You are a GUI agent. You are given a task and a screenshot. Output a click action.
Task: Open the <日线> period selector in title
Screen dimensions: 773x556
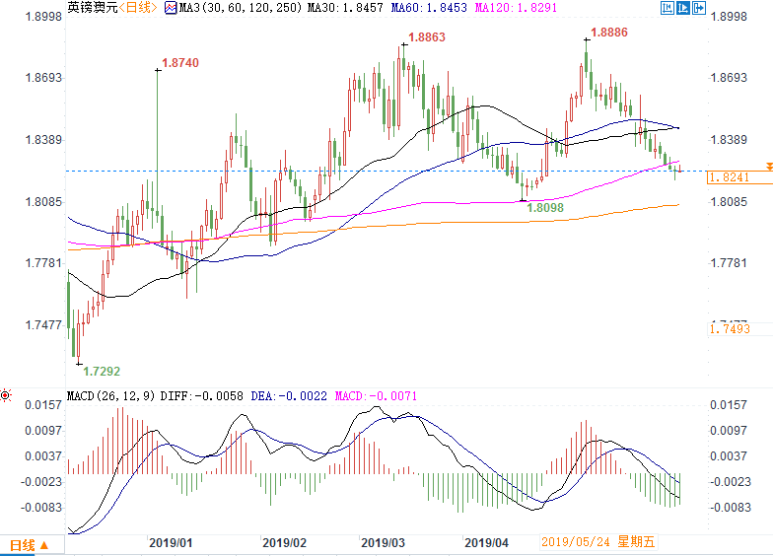coord(135,8)
